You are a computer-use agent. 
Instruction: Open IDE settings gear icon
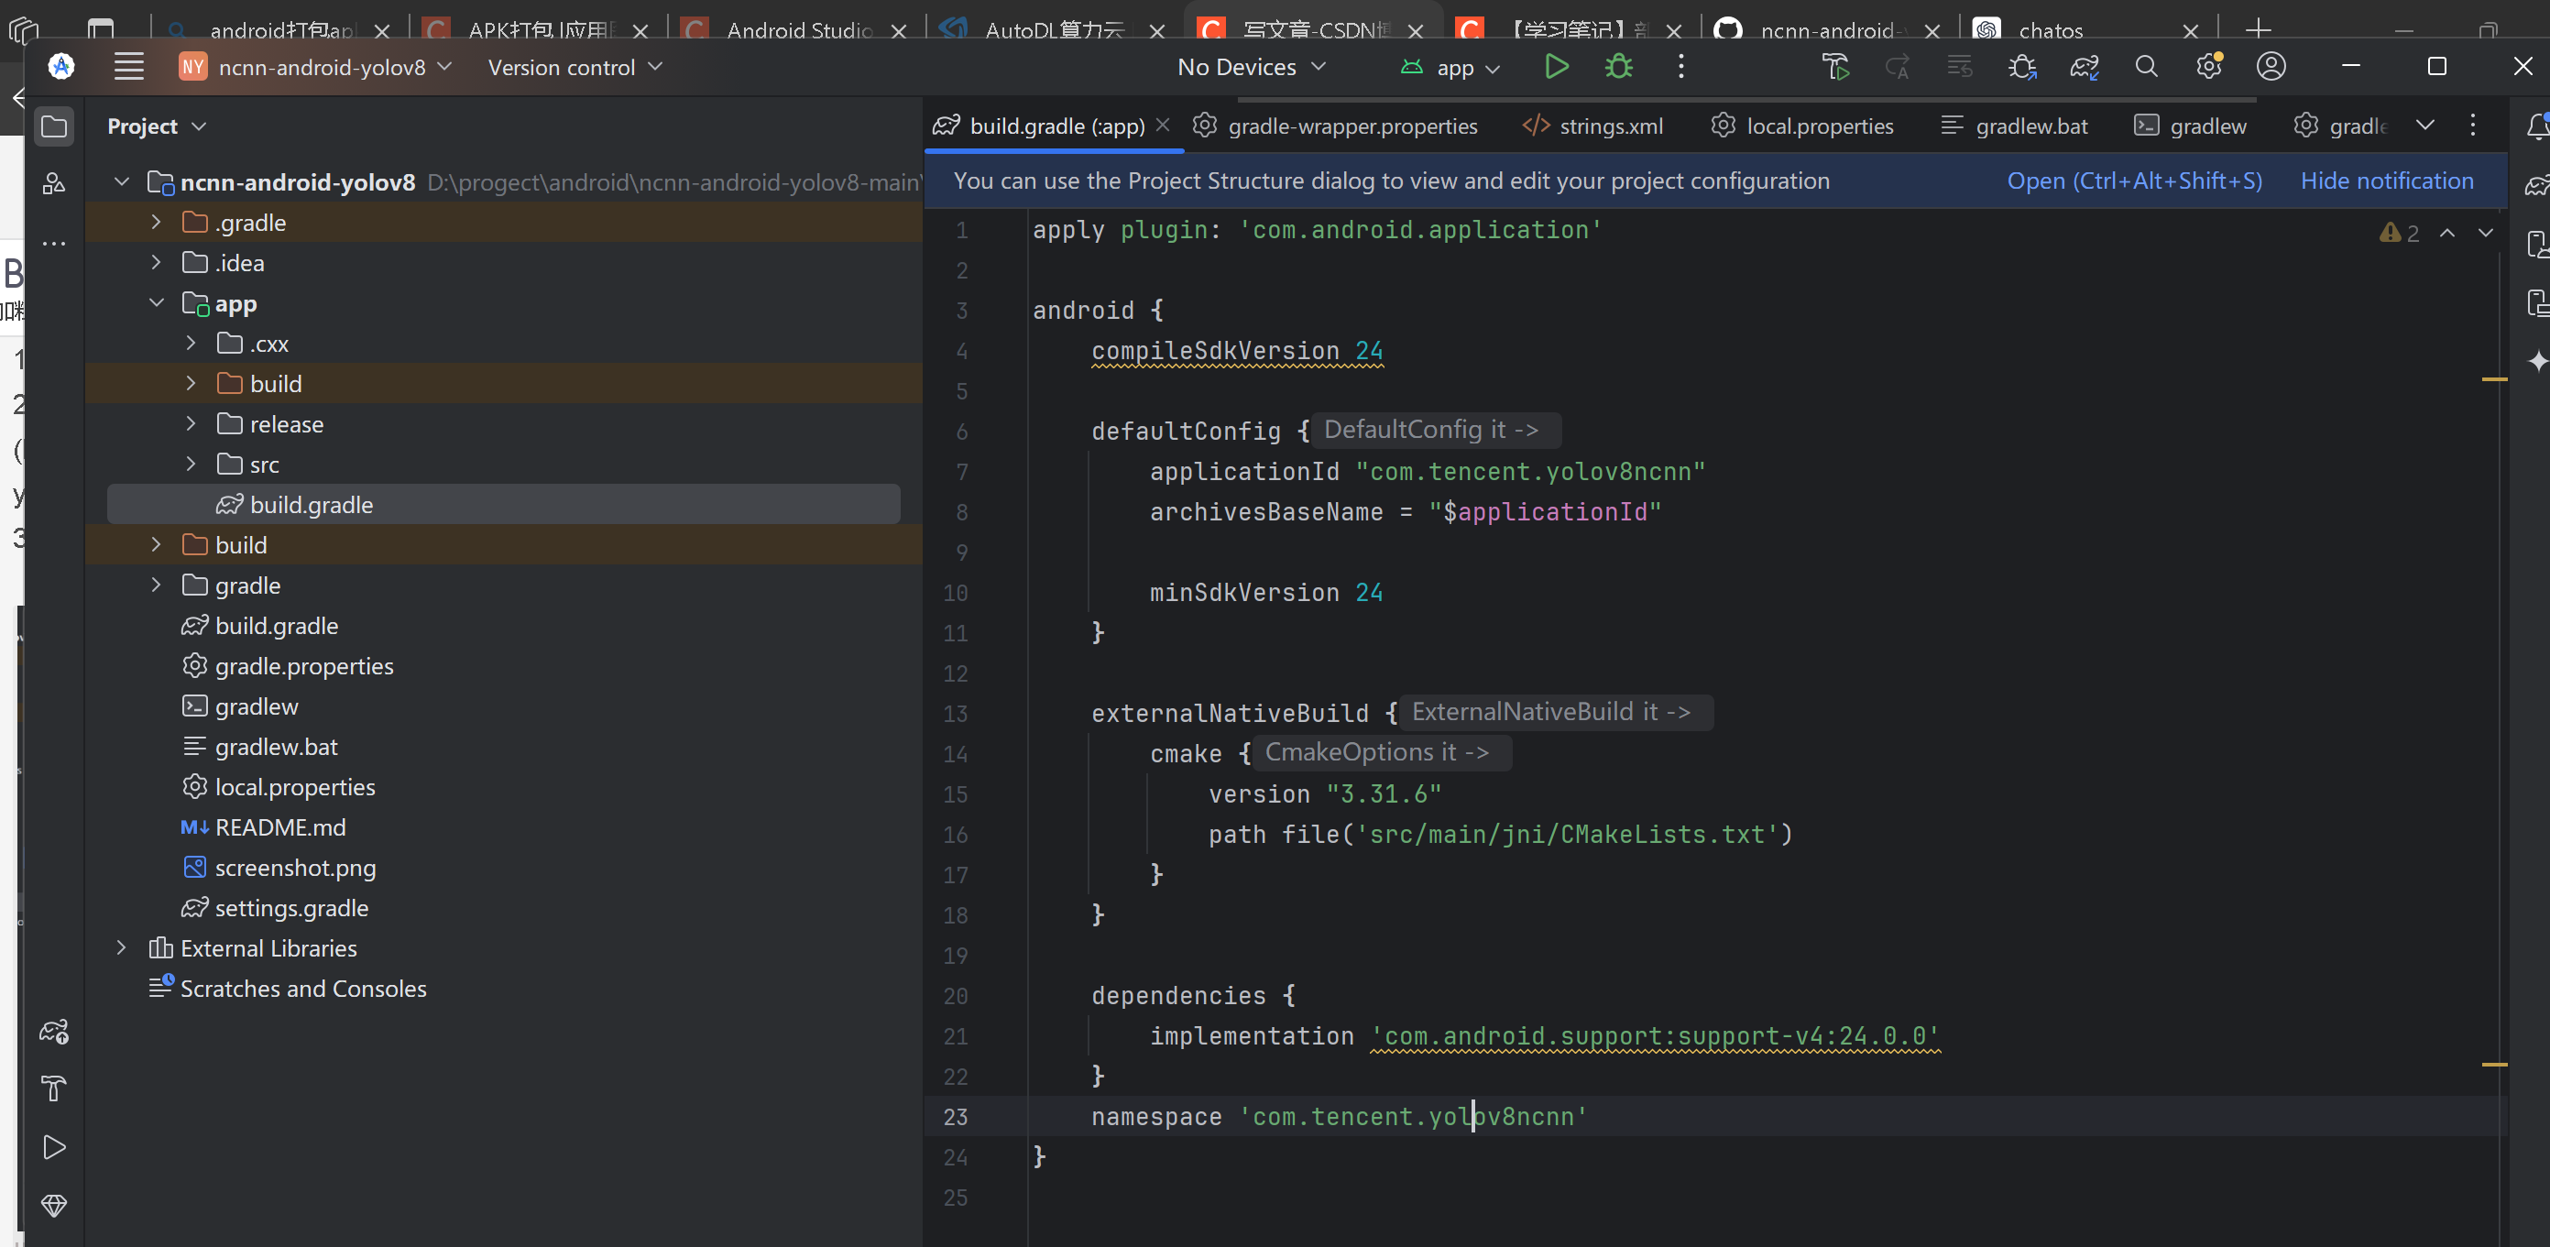(x=2208, y=66)
